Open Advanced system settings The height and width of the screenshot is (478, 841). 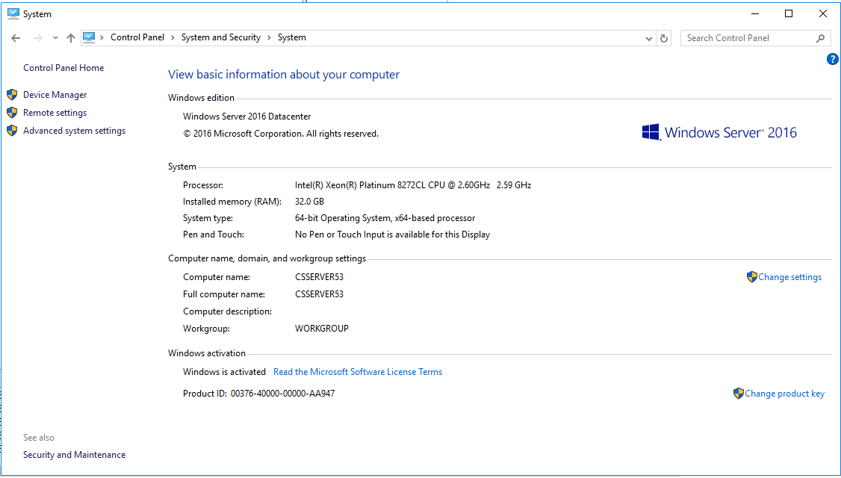[74, 129]
